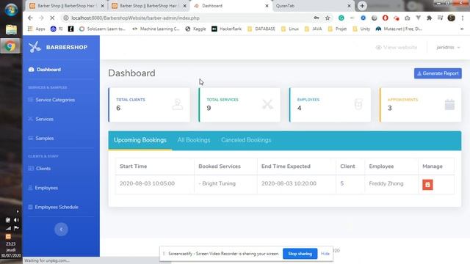470x264 pixels.
Task: Open SoloLearn bookmark
Action: click(102, 29)
